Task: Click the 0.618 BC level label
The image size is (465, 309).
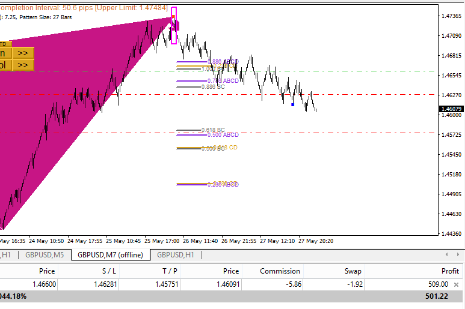Action: [213, 130]
